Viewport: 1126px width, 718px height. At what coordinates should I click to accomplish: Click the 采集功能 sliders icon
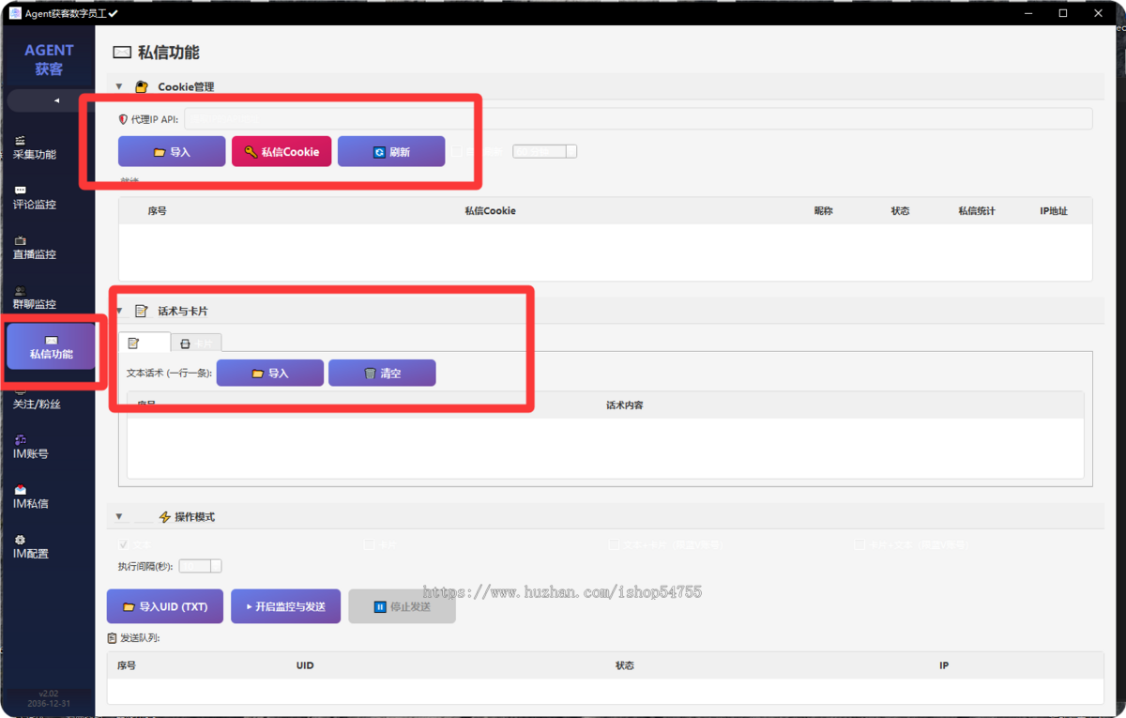point(20,141)
